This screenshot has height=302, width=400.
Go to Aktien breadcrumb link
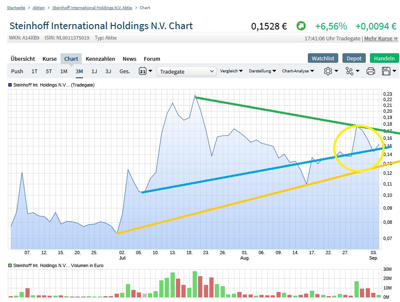point(38,7)
